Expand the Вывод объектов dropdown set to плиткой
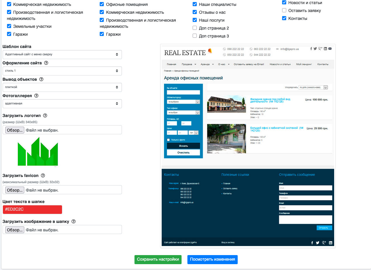 coord(62,87)
